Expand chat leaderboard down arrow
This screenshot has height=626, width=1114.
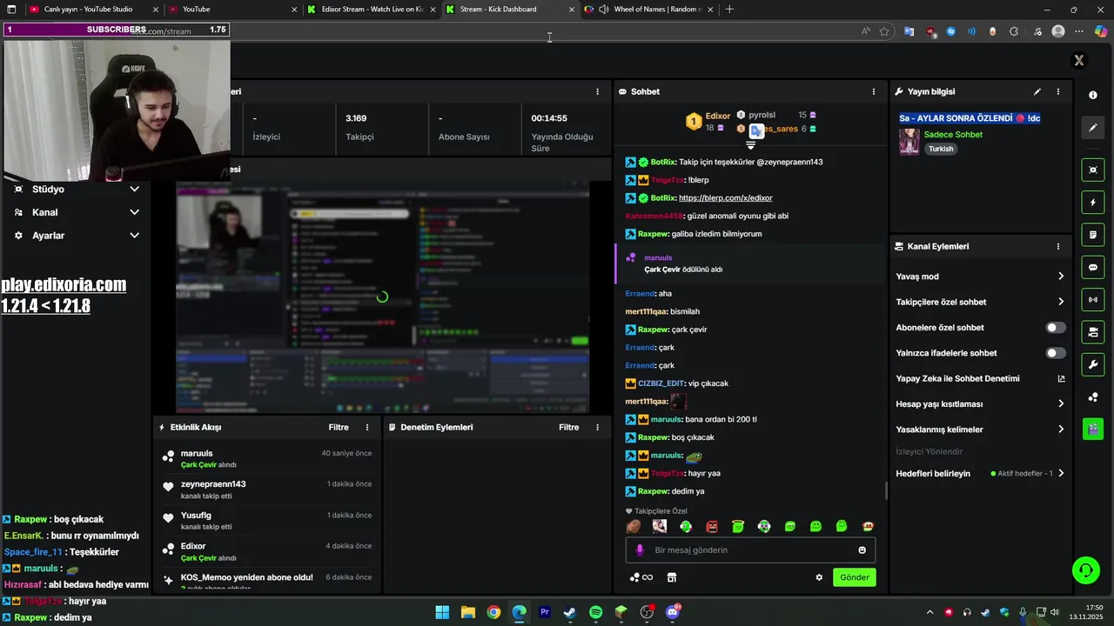751,145
